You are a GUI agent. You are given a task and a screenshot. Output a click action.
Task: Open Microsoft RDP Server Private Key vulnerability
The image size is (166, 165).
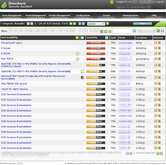click(33, 78)
